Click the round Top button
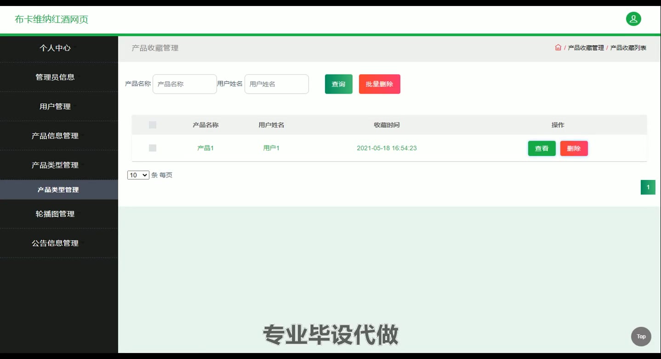This screenshot has width=661, height=359. tap(641, 337)
